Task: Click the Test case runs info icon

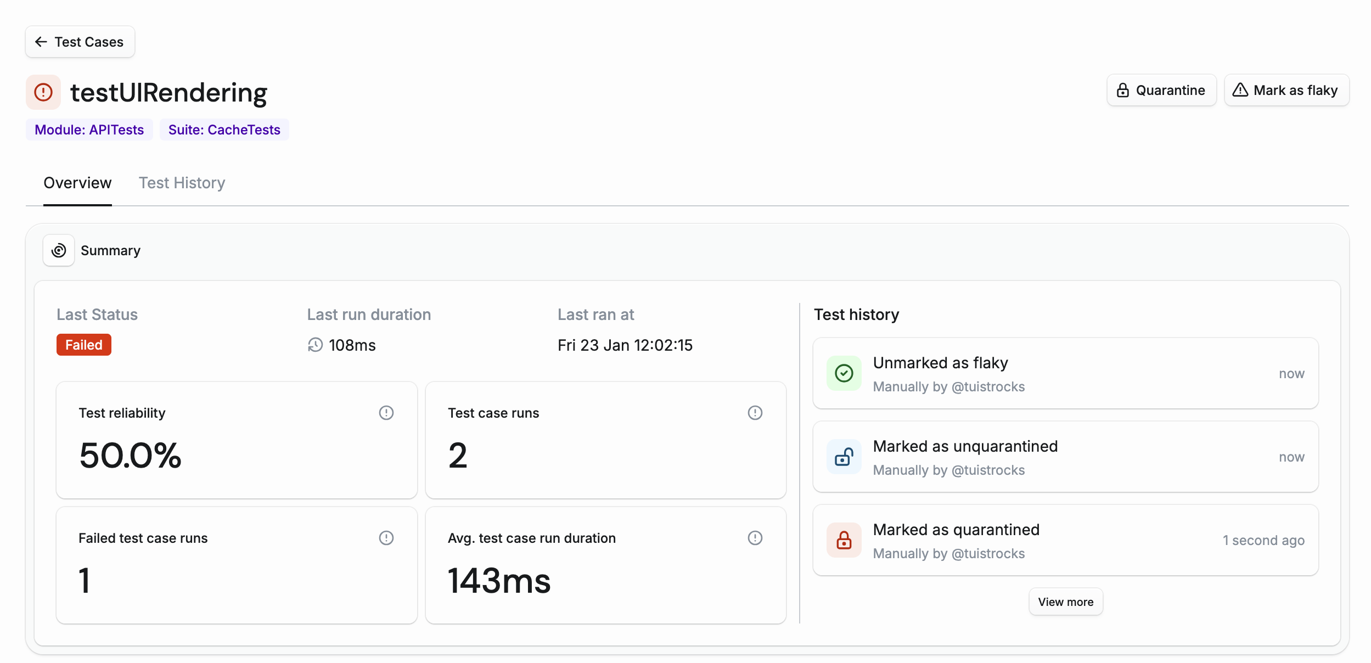Action: 755,412
